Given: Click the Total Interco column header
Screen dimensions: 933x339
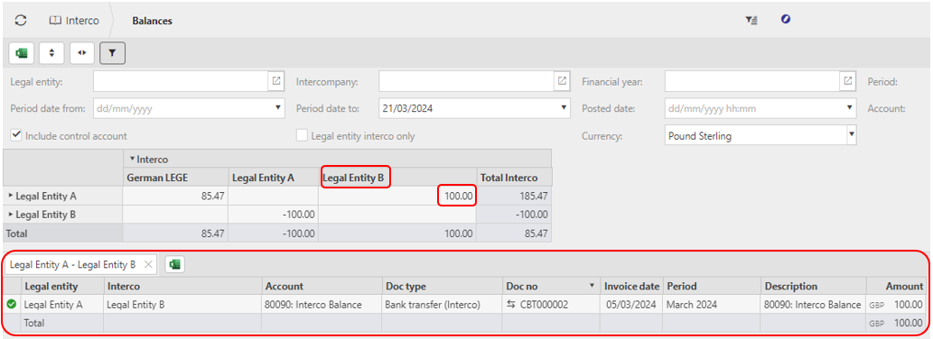Looking at the screenshot, I should click(514, 177).
